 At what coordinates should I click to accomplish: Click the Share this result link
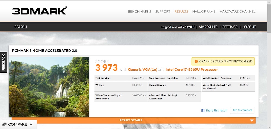[216, 111]
